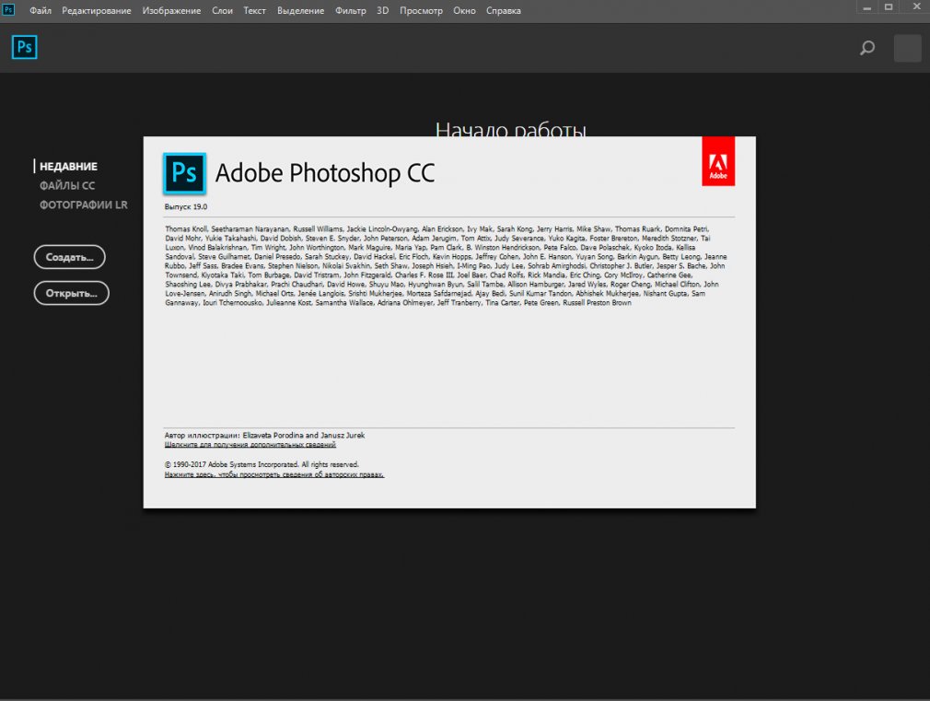Click the Выпуск 19.0 version text
The height and width of the screenshot is (701, 930).
(186, 206)
